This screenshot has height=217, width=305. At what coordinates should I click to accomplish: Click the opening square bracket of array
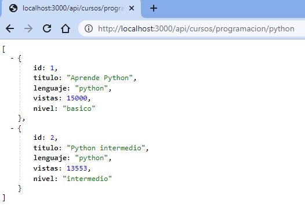[3, 49]
